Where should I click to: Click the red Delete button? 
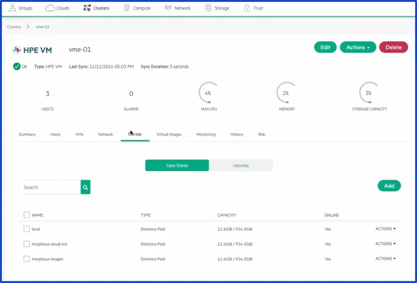coord(394,48)
